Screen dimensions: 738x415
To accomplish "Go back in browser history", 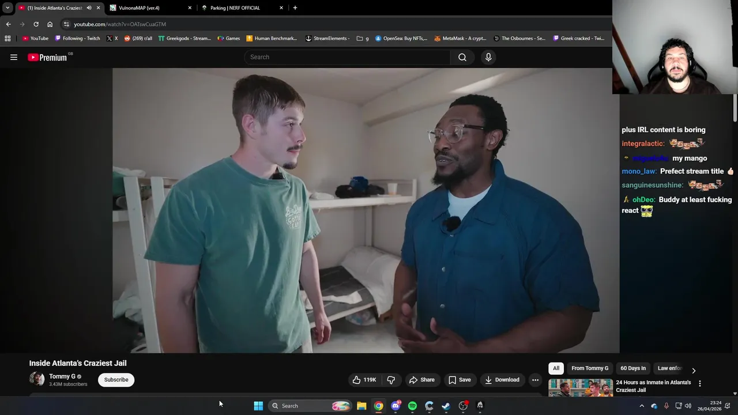I will click(8, 24).
